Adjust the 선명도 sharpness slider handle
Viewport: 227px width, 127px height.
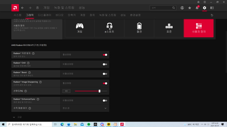(x=100, y=91)
